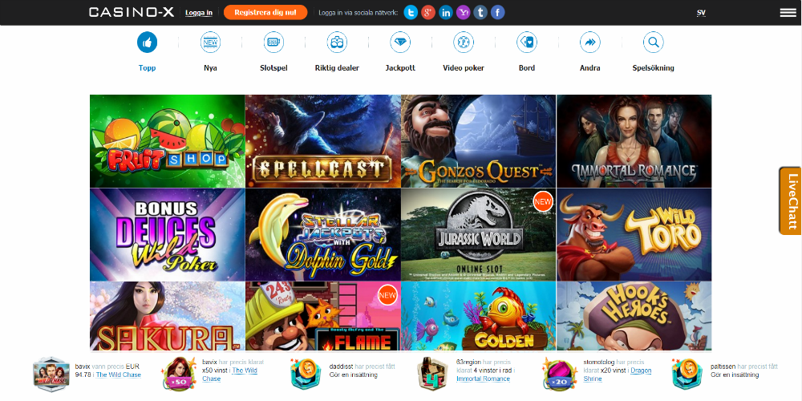Open the Spelsökning search tab
The image size is (802, 401).
click(x=653, y=67)
